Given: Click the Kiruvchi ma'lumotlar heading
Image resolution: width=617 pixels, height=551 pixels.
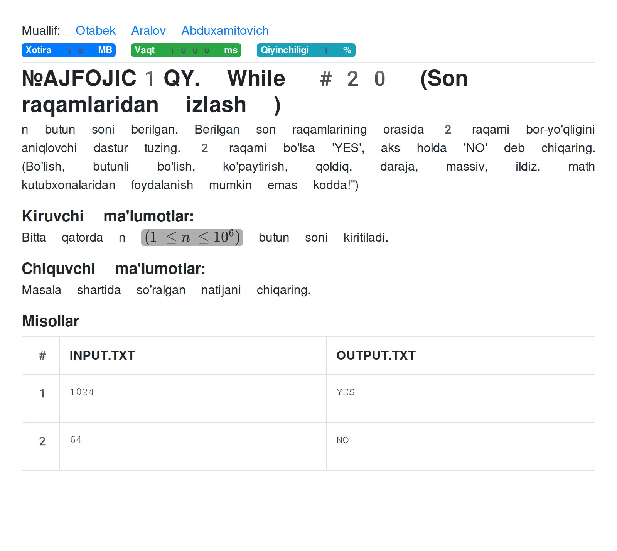Looking at the screenshot, I should pyautogui.click(x=108, y=216).
